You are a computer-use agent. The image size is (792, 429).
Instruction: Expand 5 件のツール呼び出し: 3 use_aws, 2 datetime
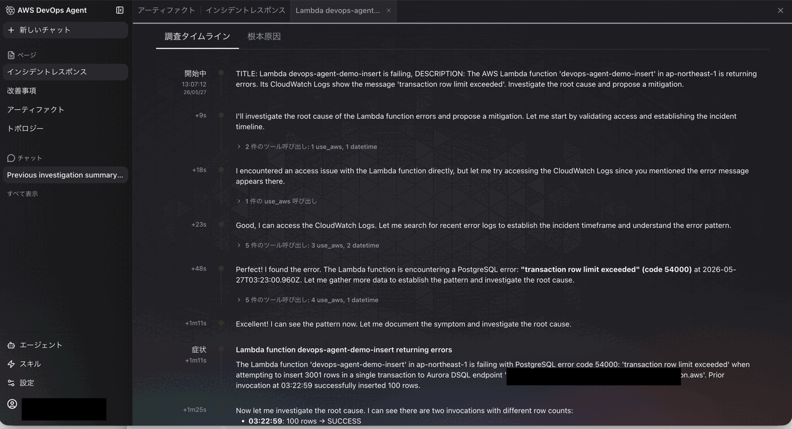308,245
